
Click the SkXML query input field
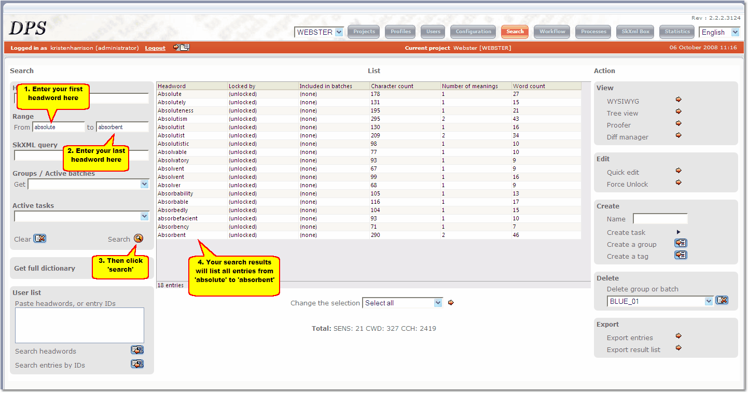coord(81,156)
